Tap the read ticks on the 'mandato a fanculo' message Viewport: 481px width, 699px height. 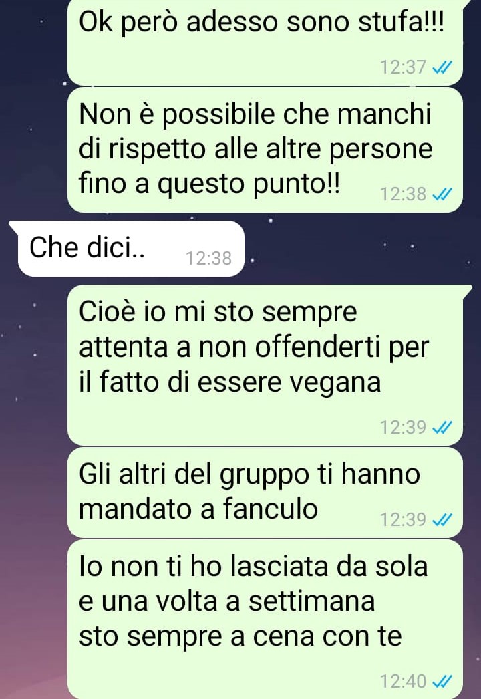click(x=443, y=520)
